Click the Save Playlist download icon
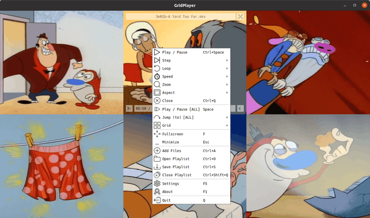 click(157, 167)
